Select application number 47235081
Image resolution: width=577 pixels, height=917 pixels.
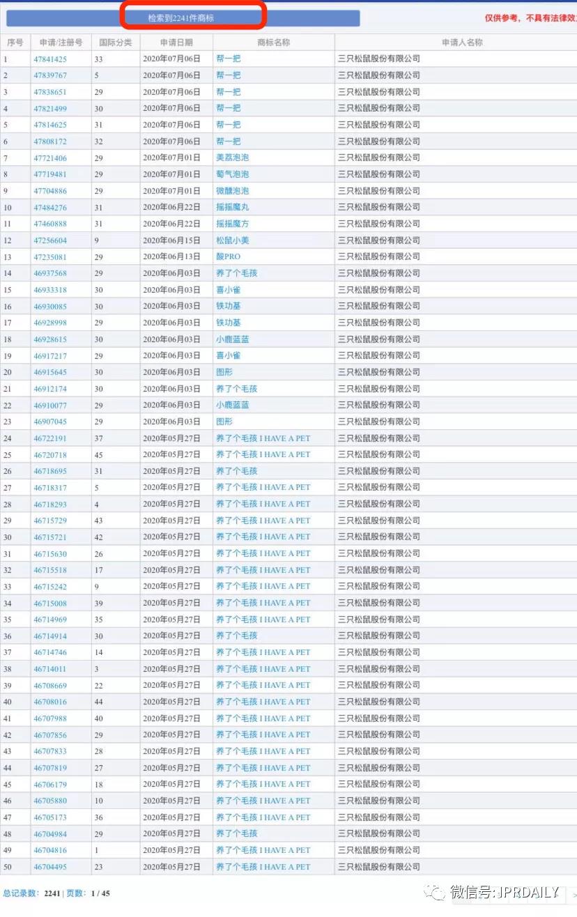click(50, 257)
